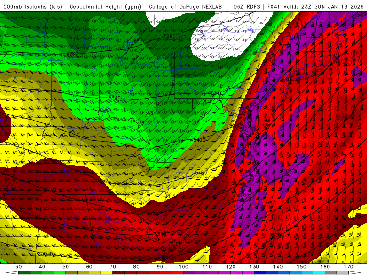367x275 pixels.
Task: Select the medium blue 140-145 kt legend swatch
Action: click(284, 273)
